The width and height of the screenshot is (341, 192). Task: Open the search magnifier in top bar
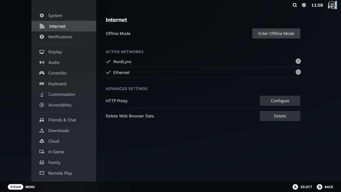pyautogui.click(x=294, y=5)
